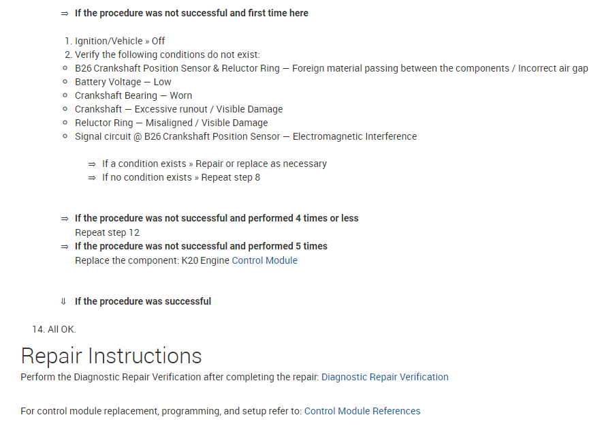
Task: Click arrow before "performed 4 times or less"
Action: tap(64, 219)
